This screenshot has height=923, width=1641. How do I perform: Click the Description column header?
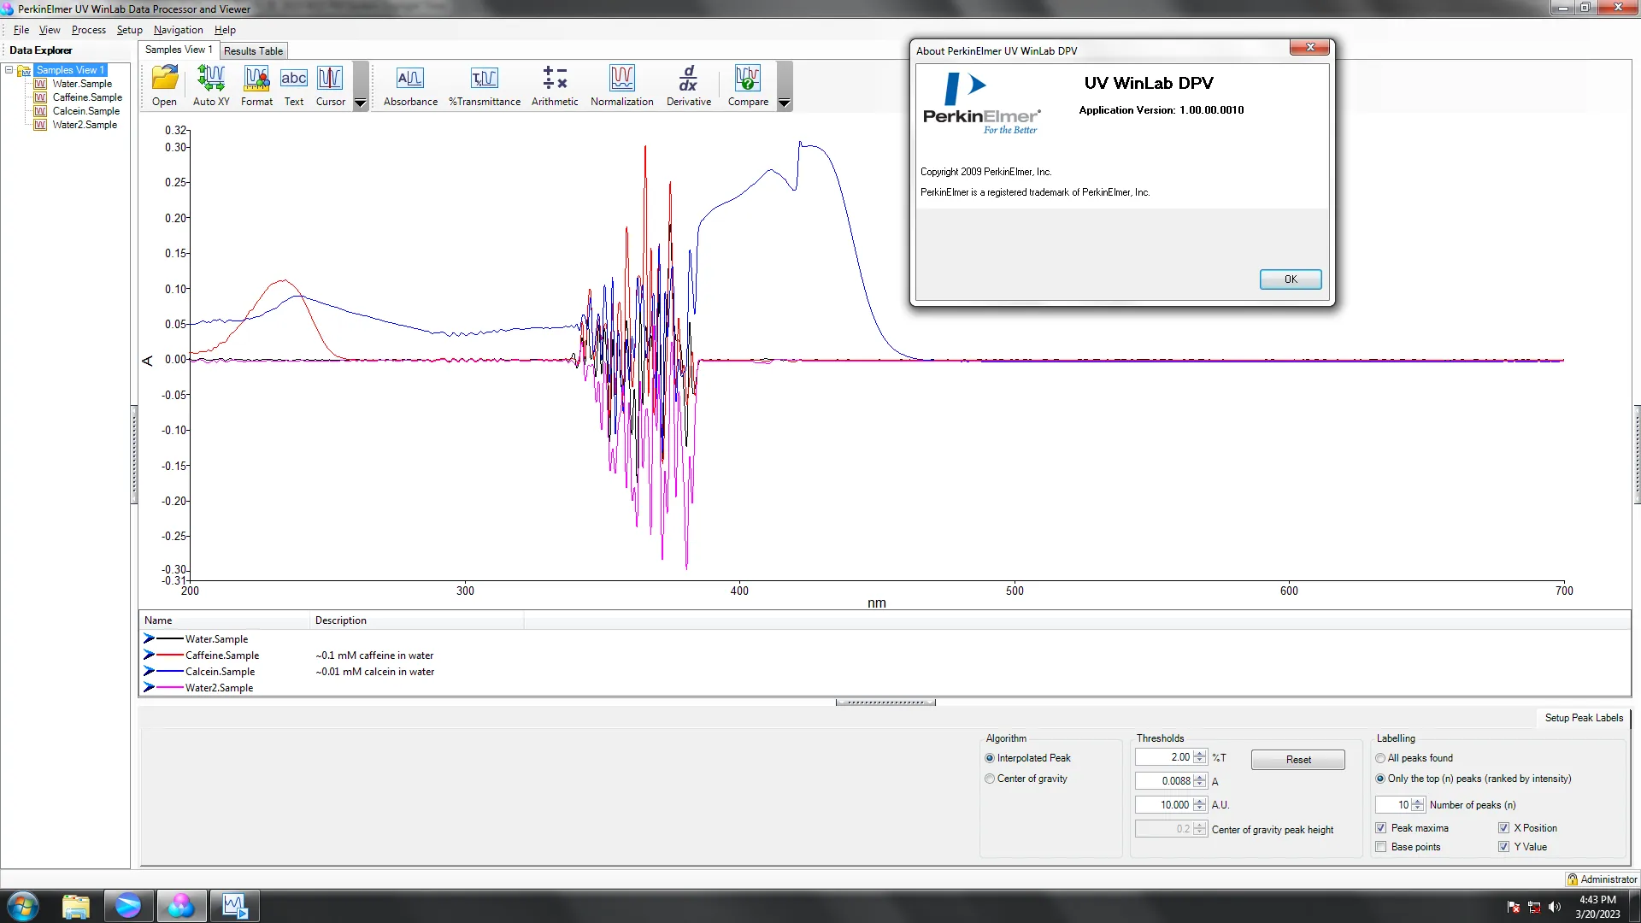tap(416, 620)
